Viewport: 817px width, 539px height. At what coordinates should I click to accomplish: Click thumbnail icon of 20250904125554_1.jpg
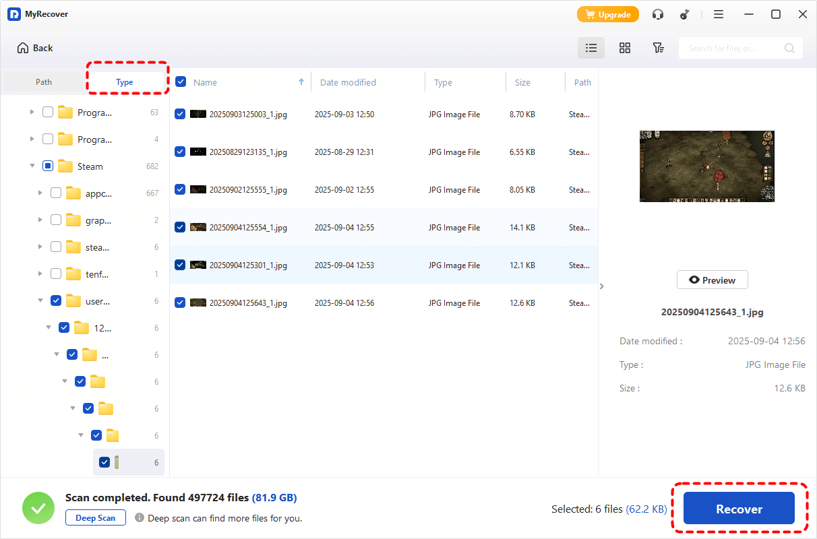(198, 228)
